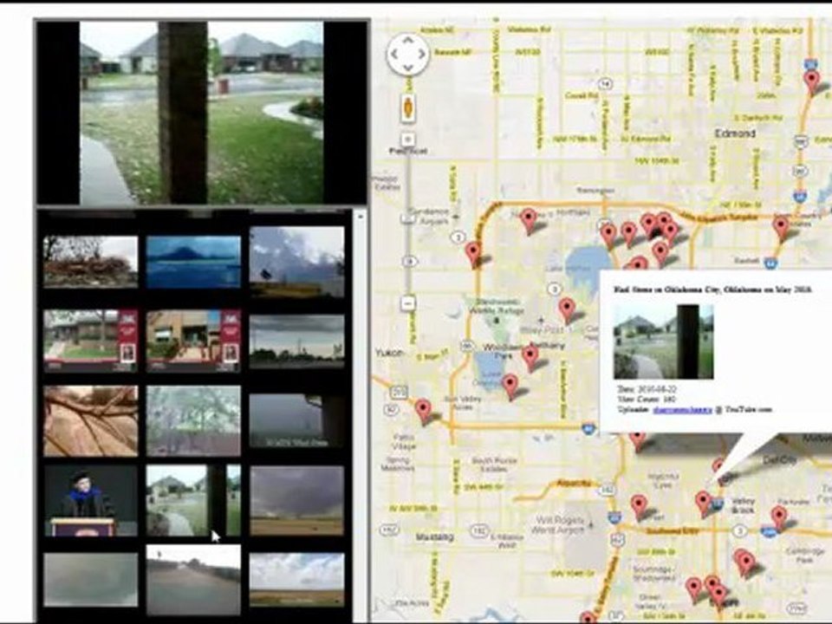Image resolution: width=832 pixels, height=624 pixels.
Task: Zoom in with the map plus button
Action: (407, 140)
